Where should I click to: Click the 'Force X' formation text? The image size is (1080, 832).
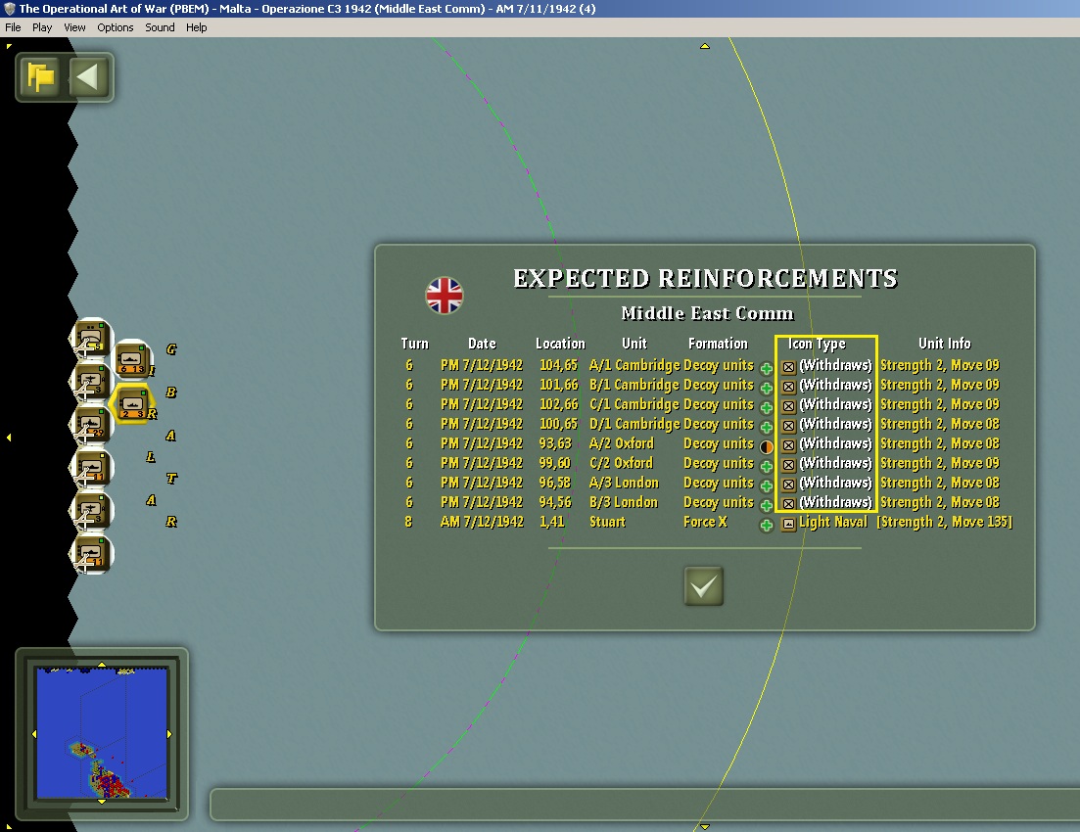705,522
